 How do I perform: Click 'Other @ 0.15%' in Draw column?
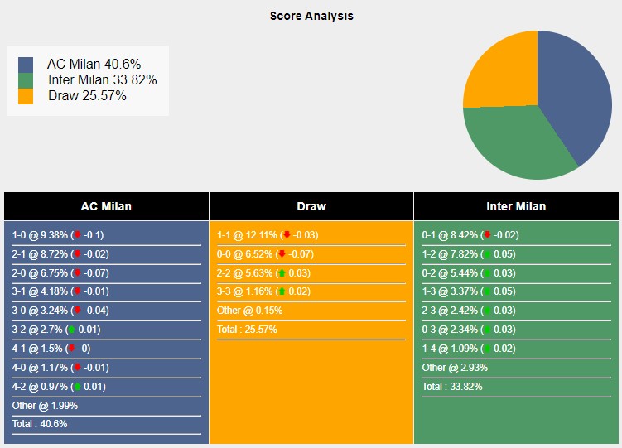tap(249, 311)
